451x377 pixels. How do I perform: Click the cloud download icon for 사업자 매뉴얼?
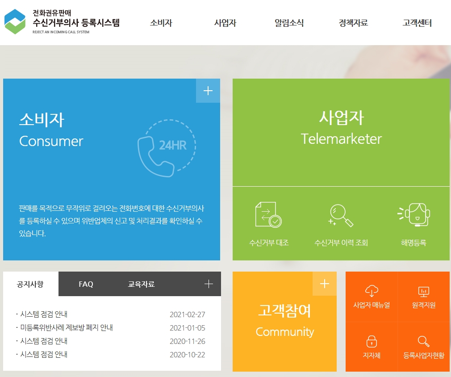click(x=372, y=291)
